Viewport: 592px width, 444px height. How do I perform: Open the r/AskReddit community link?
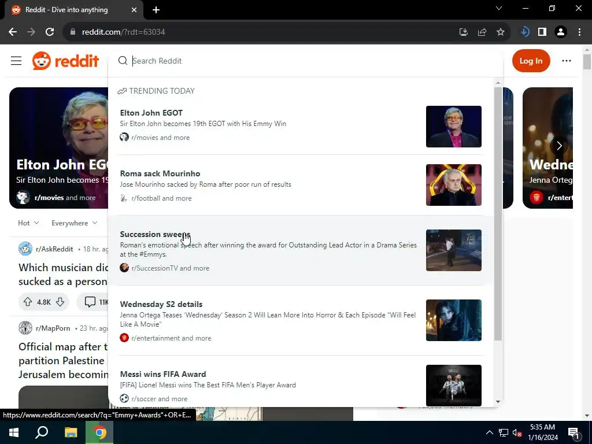coord(54,249)
